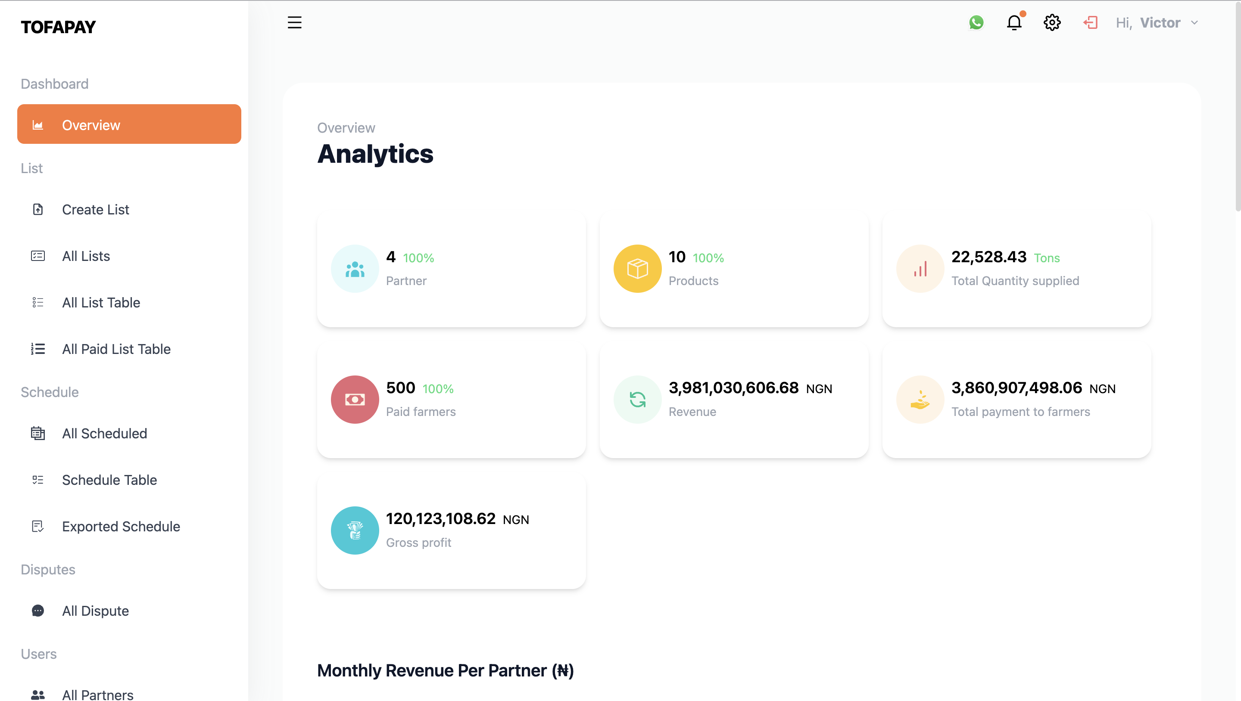Screen dimensions: 1241x701
Task: Click the Partner people icon
Action: [355, 269]
